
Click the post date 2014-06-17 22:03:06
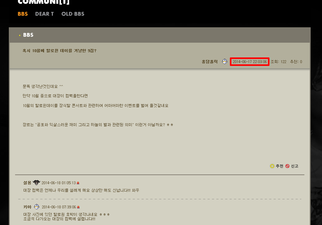click(x=250, y=62)
